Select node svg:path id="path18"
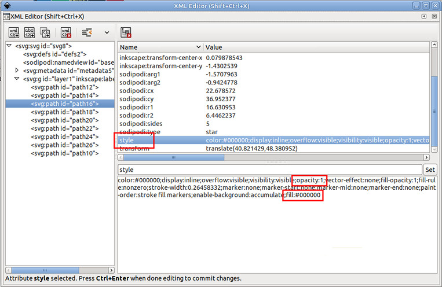 [x=65, y=112]
